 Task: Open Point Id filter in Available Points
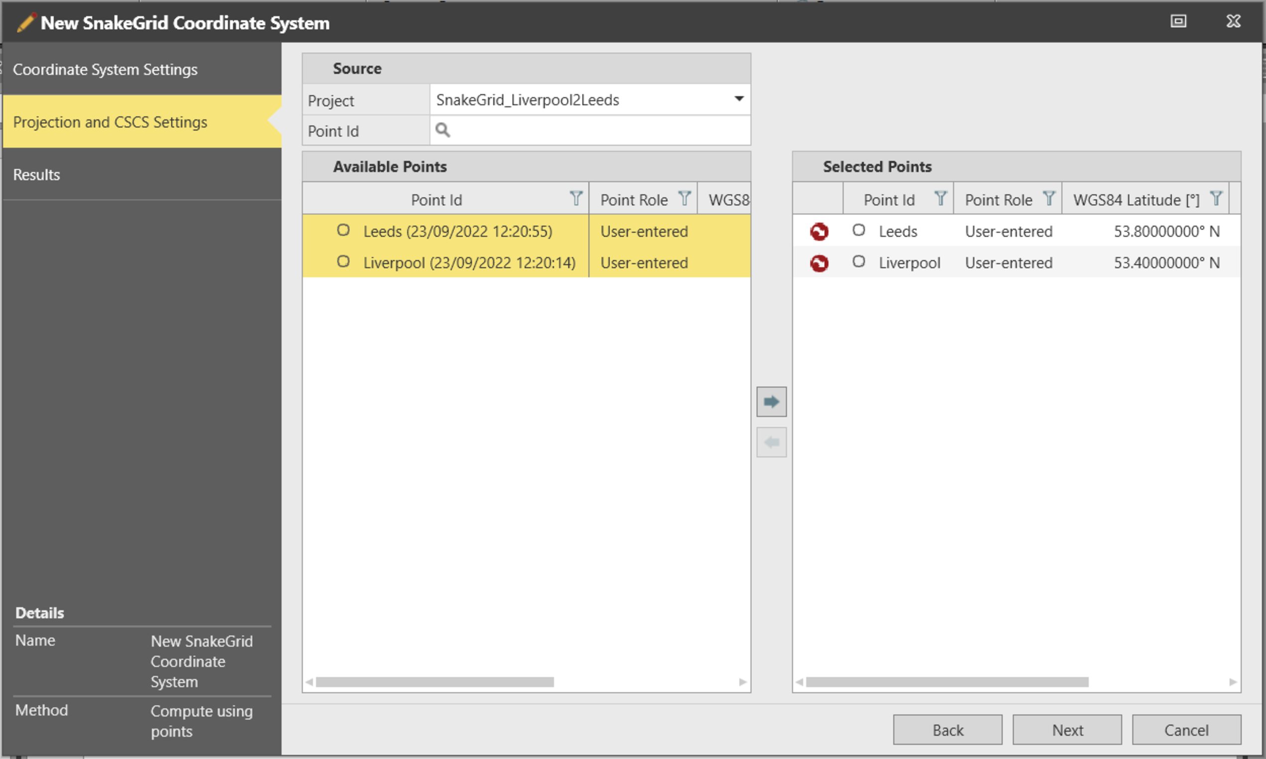click(576, 198)
